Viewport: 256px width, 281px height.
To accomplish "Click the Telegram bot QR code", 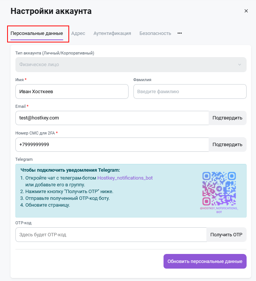I will pyautogui.click(x=219, y=189).
